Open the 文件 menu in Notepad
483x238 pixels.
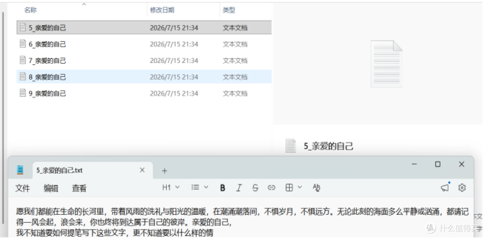(22, 188)
